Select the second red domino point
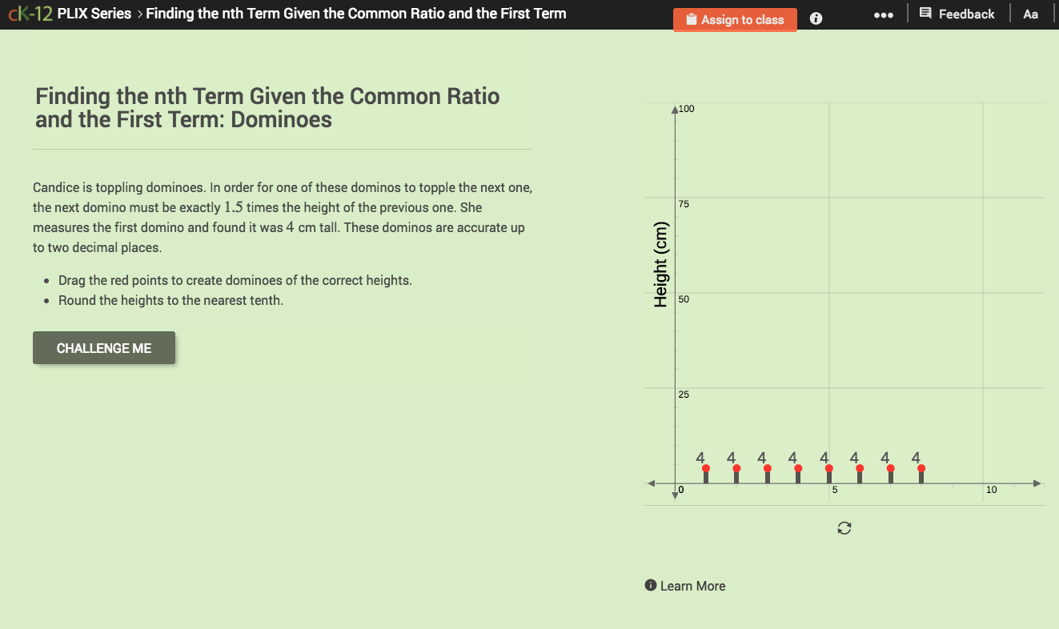Screen dimensions: 1059x629 736,467
